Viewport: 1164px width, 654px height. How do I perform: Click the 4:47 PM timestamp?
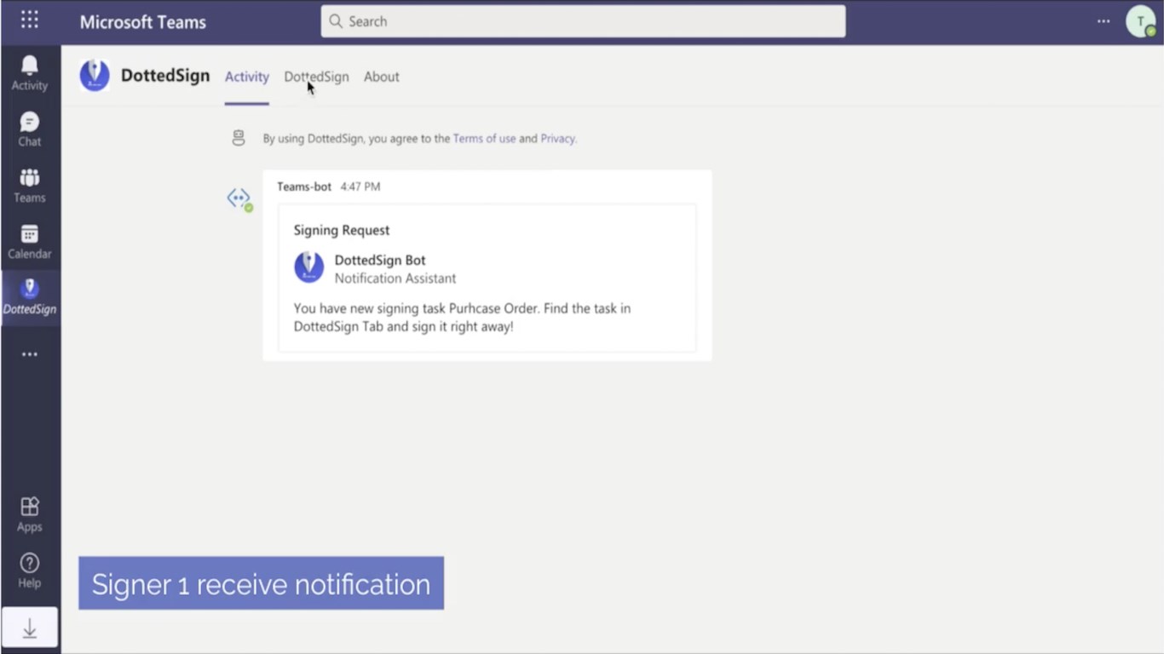[x=360, y=186]
